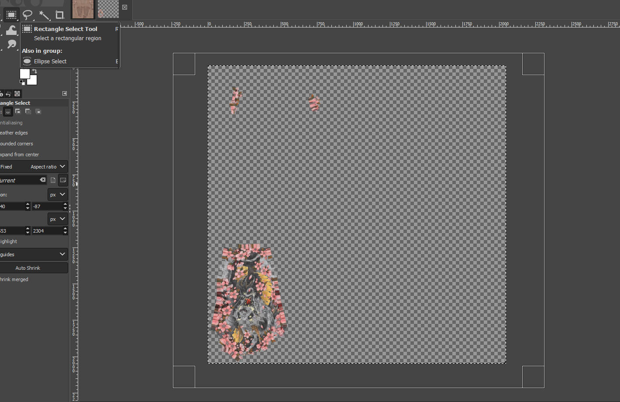This screenshot has height=402, width=620.
Task: Select the Fuzzy Select tool
Action: (44, 14)
